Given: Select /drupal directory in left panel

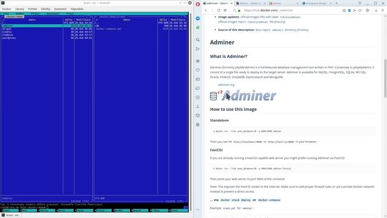Looking at the screenshot, I should (x=47, y=29).
